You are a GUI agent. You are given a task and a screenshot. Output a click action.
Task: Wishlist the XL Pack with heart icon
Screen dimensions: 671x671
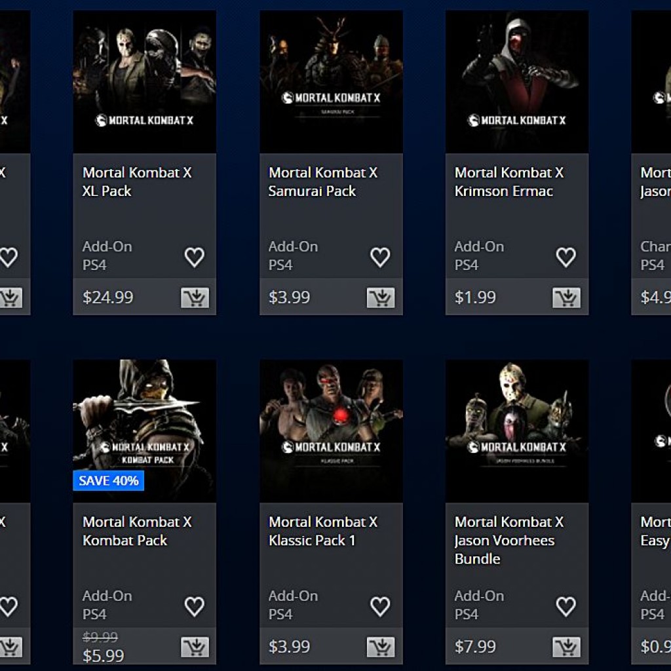click(x=195, y=257)
